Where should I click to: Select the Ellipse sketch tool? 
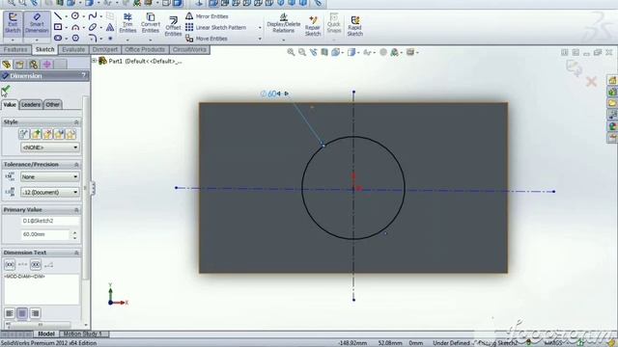click(93, 27)
